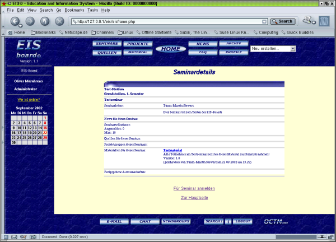336x242 pixels.
Task: Click the Forward navigation arrow
Action: click(x=30, y=21)
